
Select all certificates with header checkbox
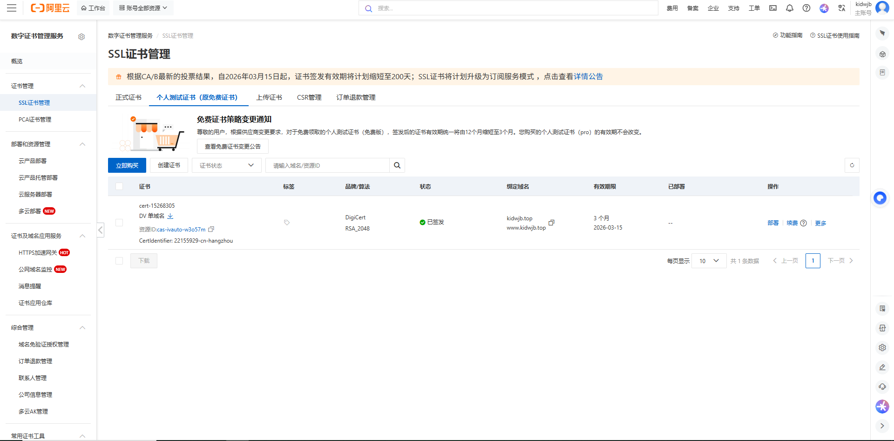(x=119, y=186)
